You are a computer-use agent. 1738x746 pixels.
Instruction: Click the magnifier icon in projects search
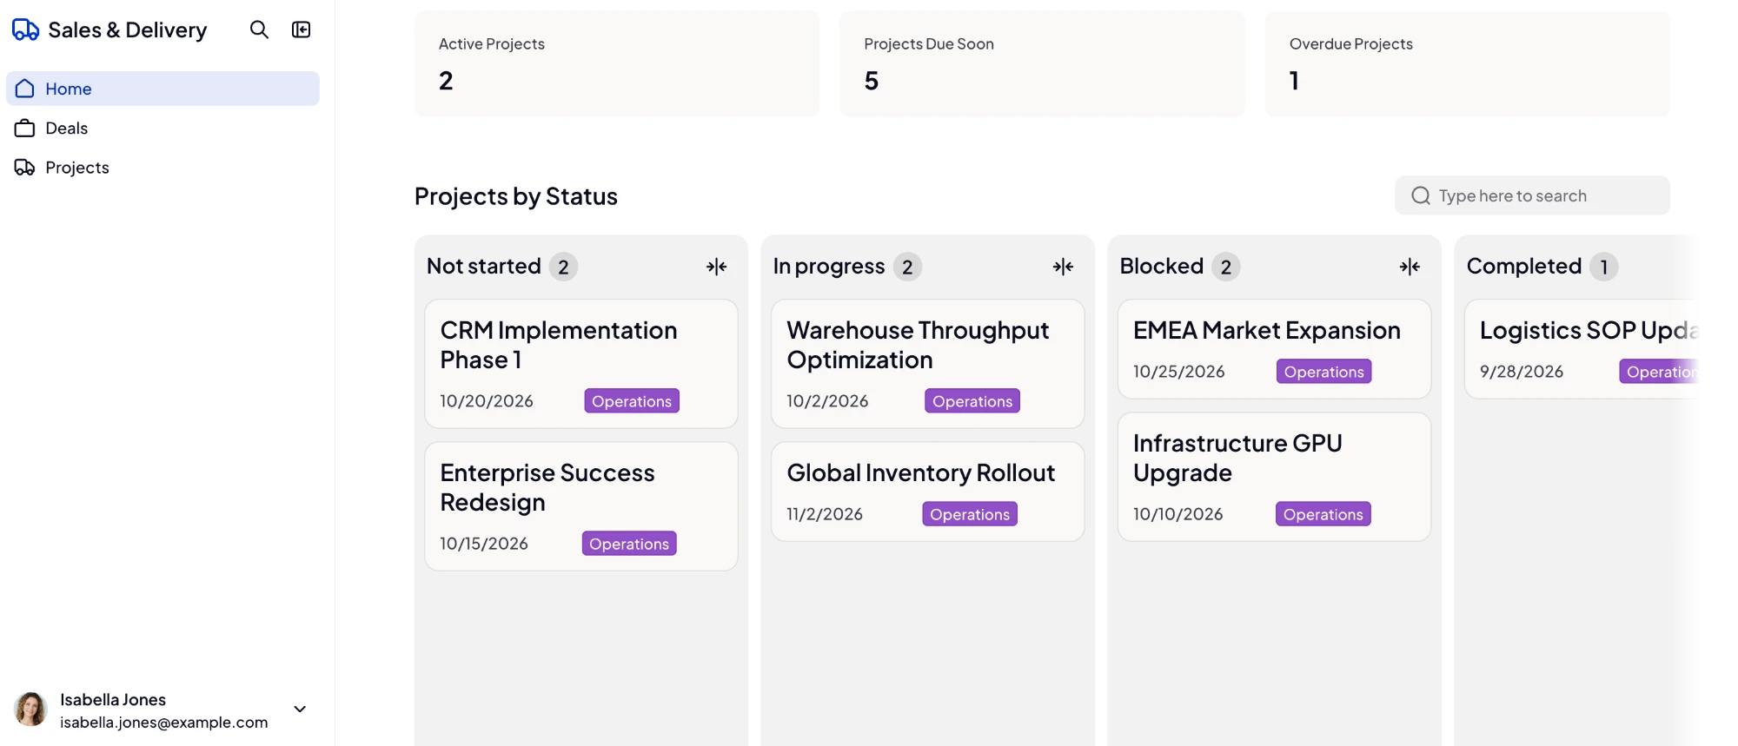(1421, 195)
